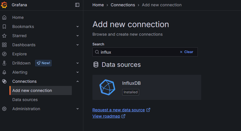Click the search box containing influx

click(x=145, y=52)
